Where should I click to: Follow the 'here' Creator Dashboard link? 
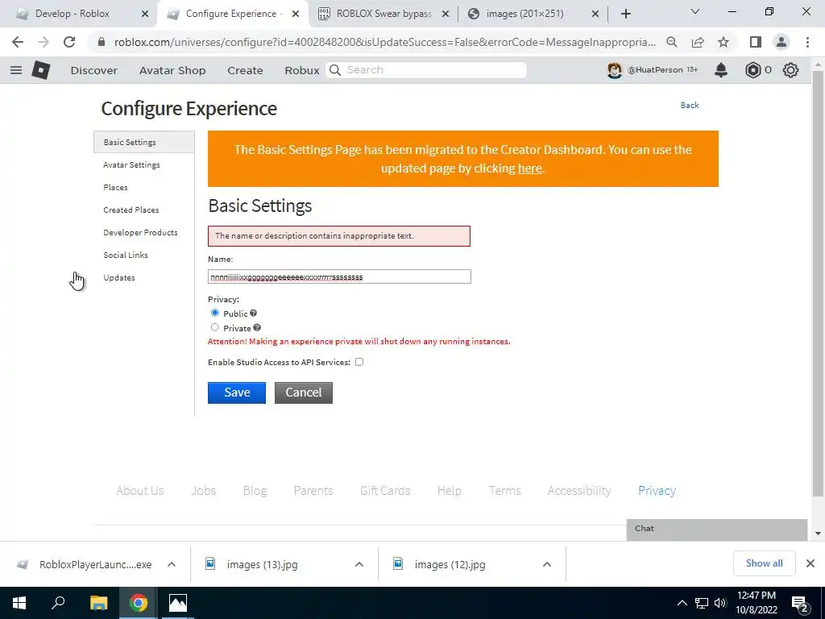pos(530,168)
